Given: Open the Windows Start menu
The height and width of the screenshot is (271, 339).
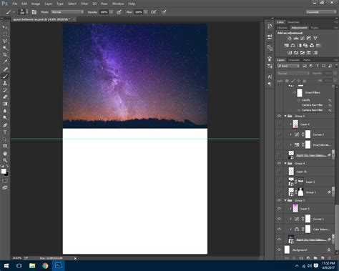Looking at the screenshot, I should (6, 265).
